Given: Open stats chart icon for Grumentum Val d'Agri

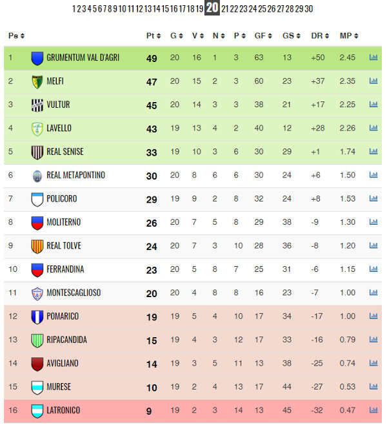Looking at the screenshot, I should 373,57.
